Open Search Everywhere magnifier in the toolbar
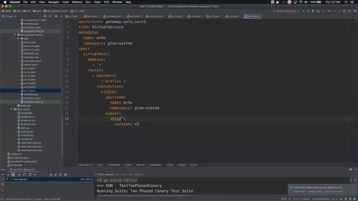The height and width of the screenshot is (201, 358). click(355, 11)
